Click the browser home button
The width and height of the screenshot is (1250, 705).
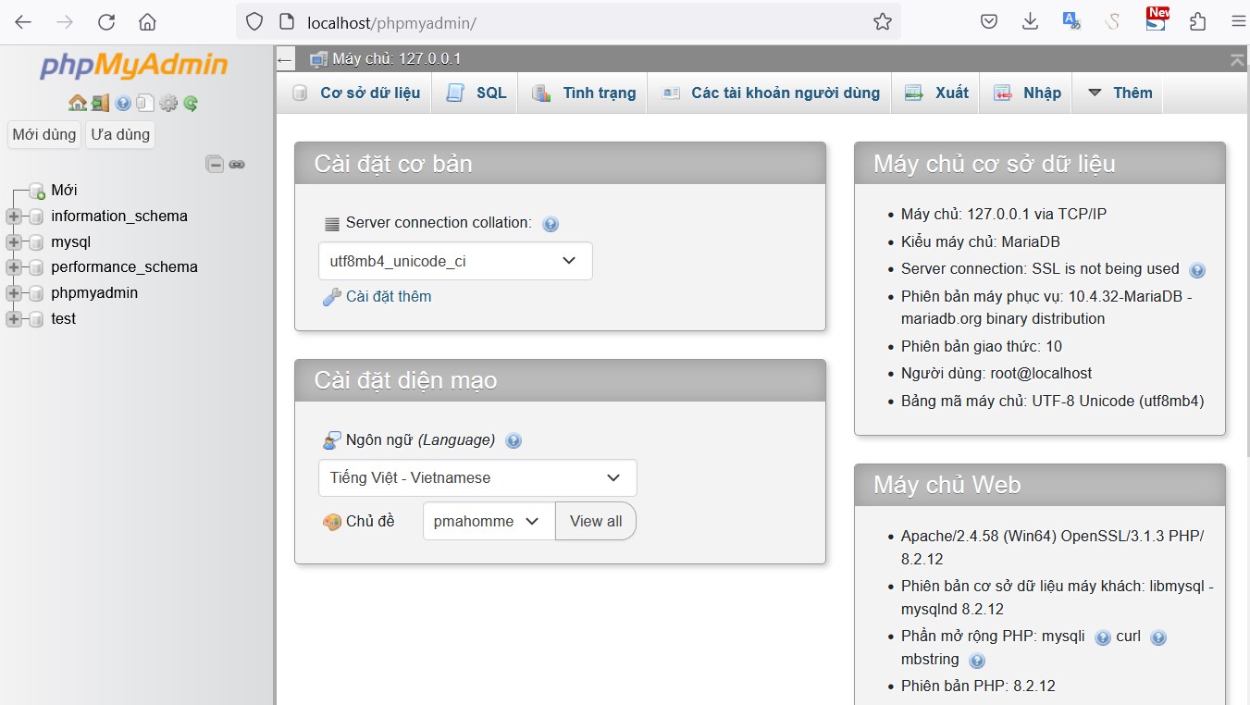(x=147, y=21)
